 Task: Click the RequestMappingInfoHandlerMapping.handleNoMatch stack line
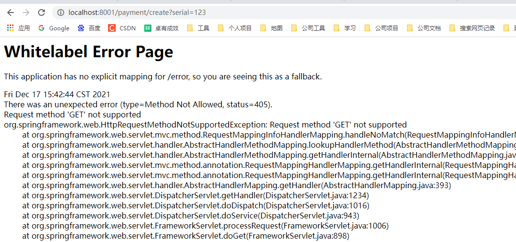click(x=269, y=135)
